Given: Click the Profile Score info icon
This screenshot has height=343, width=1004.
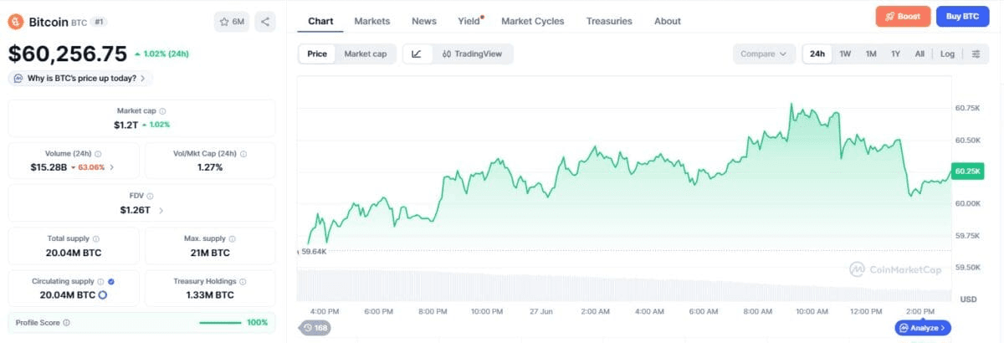Looking at the screenshot, I should tap(66, 322).
